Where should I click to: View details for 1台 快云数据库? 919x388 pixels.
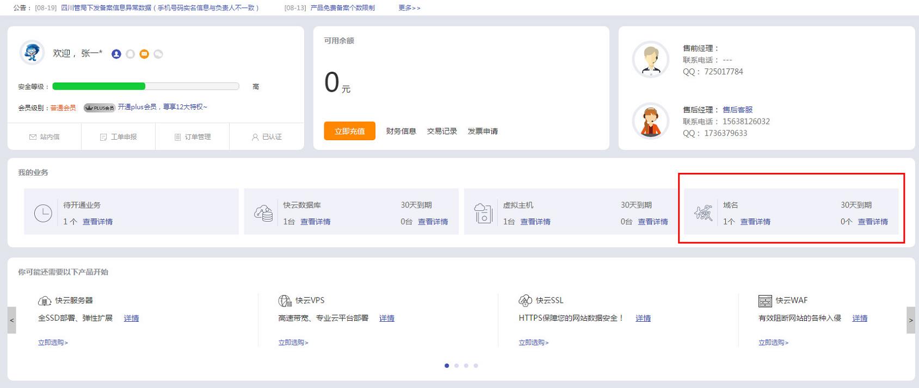tap(316, 222)
